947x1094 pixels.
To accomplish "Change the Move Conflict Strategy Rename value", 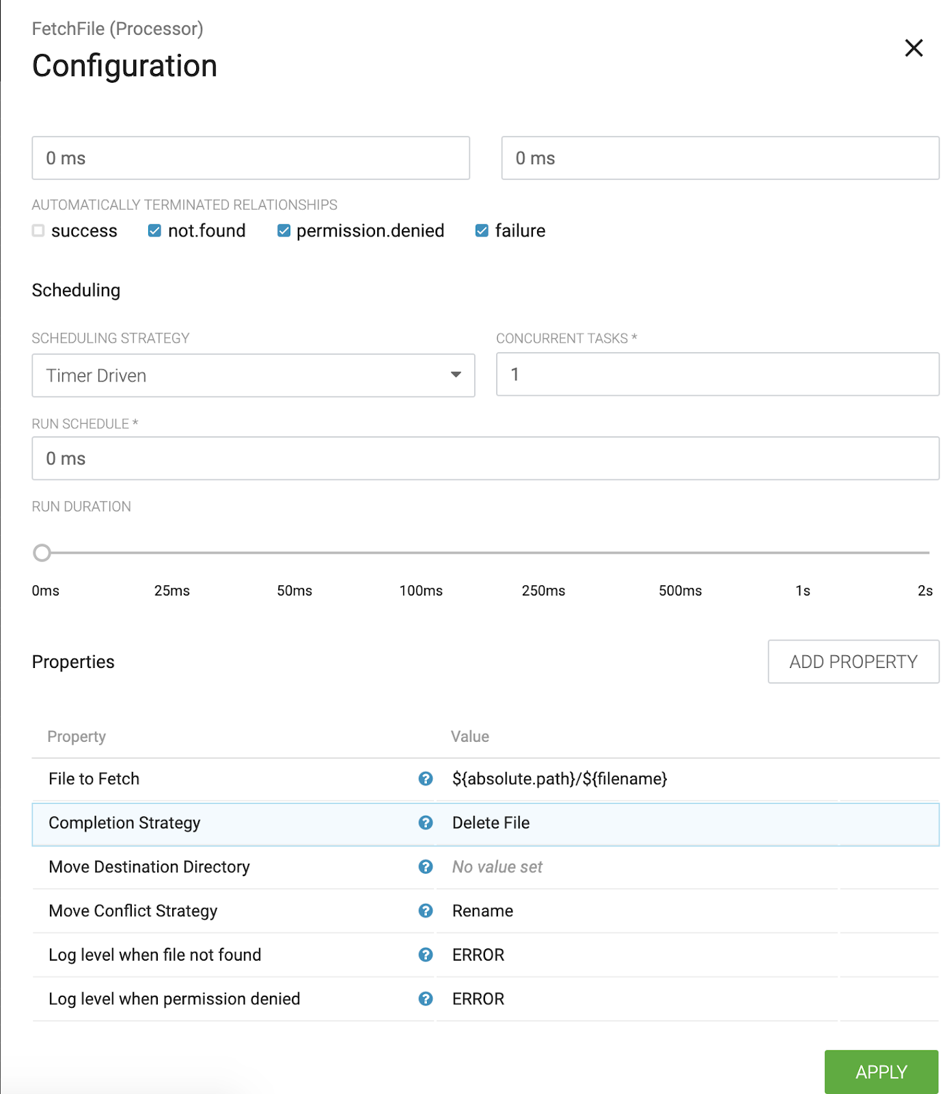I will [482, 911].
